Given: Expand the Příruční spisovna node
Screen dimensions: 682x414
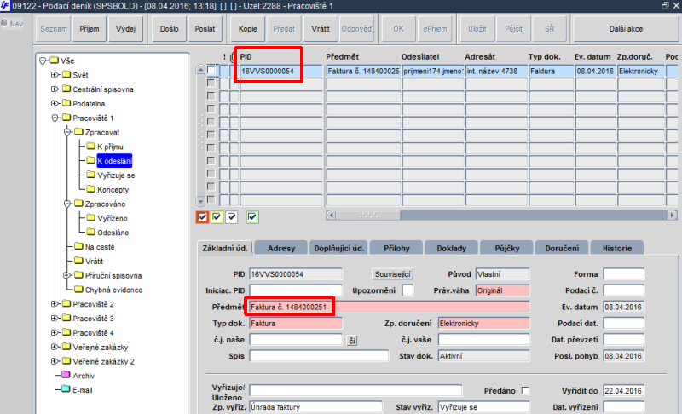Looking at the screenshot, I should click(67, 275).
